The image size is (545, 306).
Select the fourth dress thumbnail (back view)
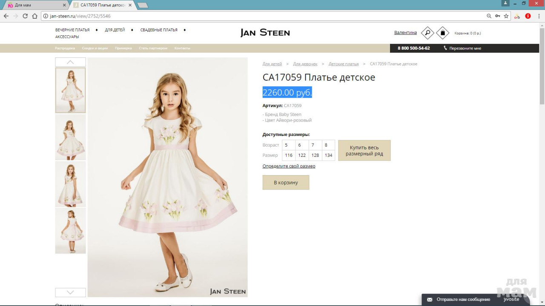pos(70,231)
